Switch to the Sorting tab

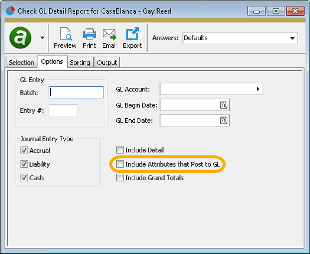point(80,63)
